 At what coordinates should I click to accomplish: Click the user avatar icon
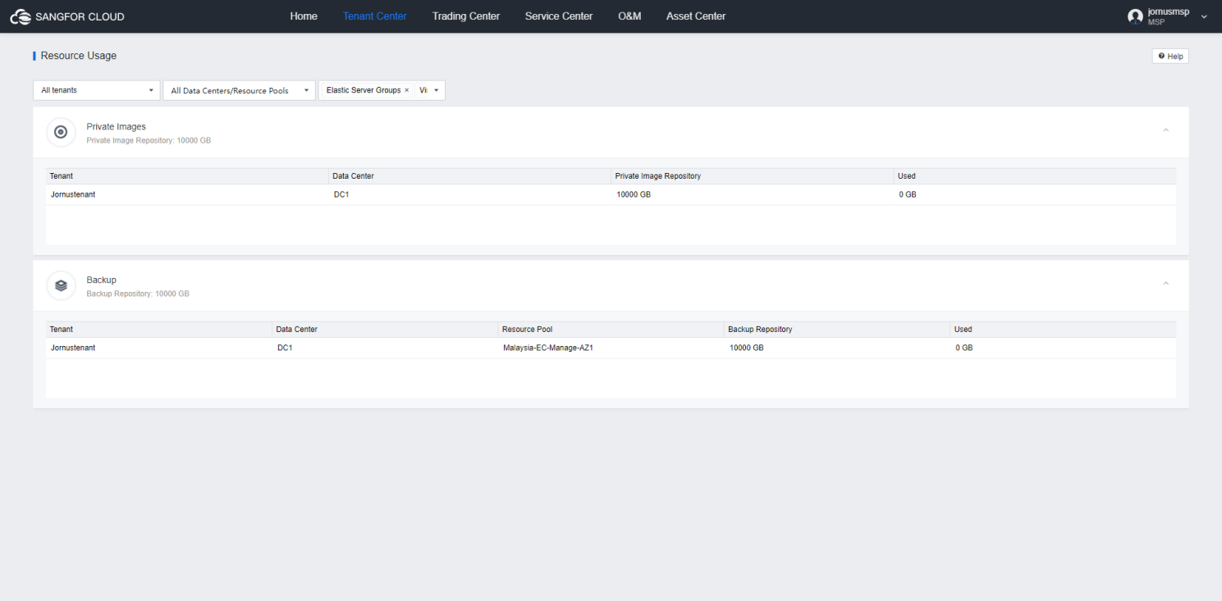[x=1135, y=16]
